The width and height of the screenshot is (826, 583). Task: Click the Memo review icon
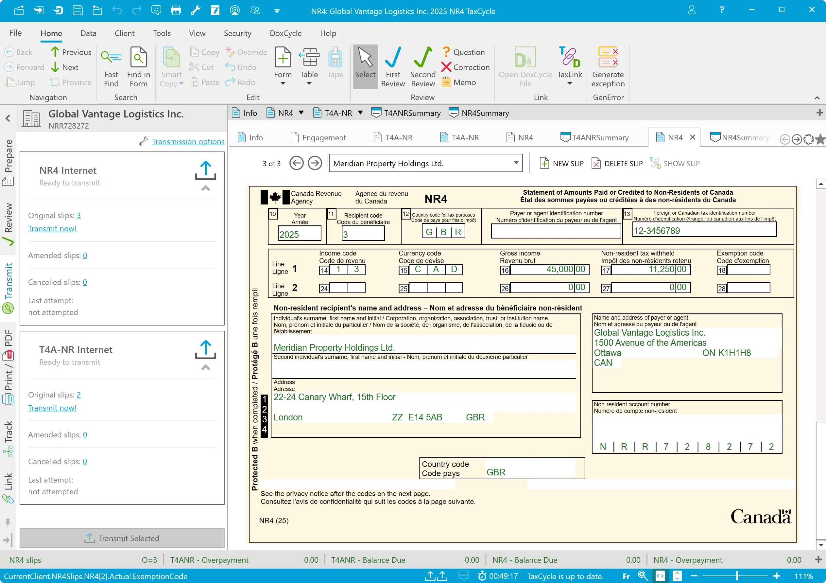point(446,82)
